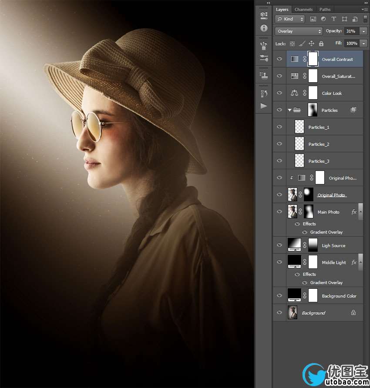Hide the Original Photo layer
Screen dimensions: 370x388
coord(279,194)
